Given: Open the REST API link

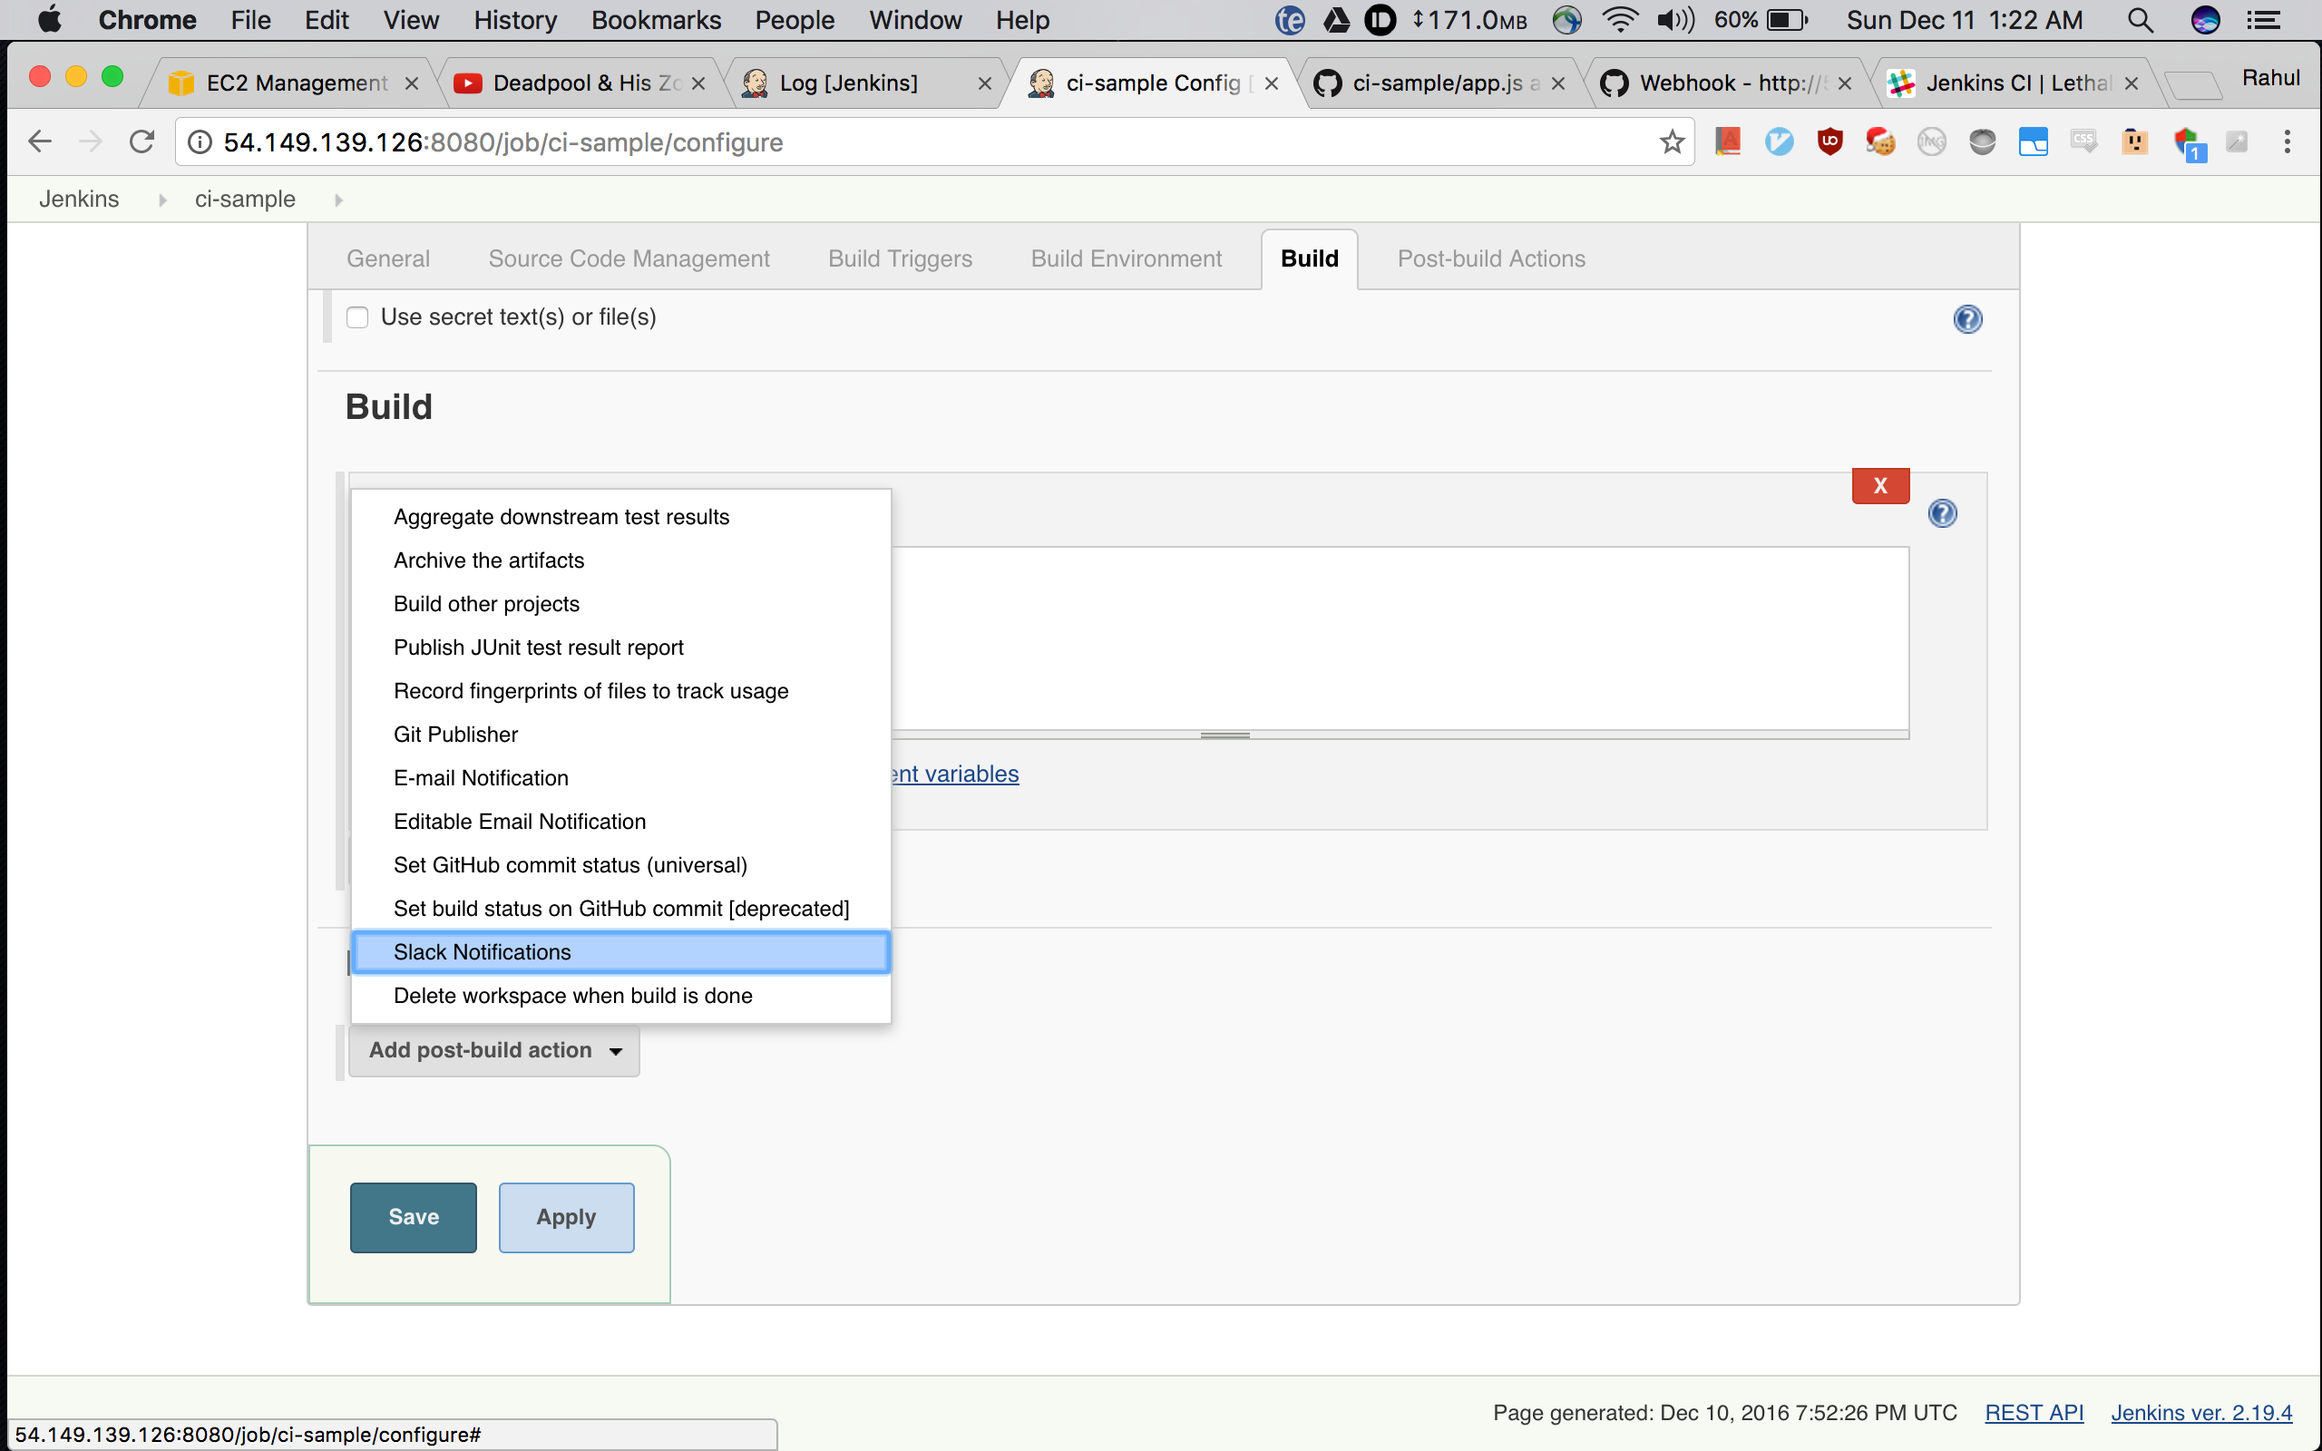Looking at the screenshot, I should pos(2034,1412).
